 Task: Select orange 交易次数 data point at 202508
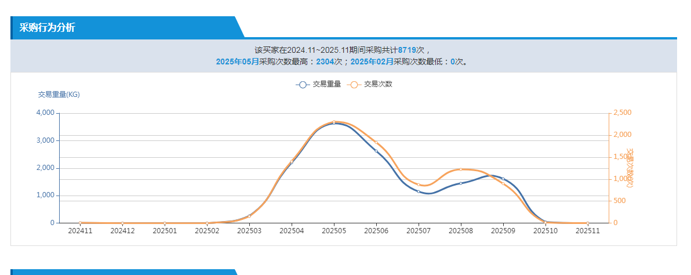tap(461, 169)
